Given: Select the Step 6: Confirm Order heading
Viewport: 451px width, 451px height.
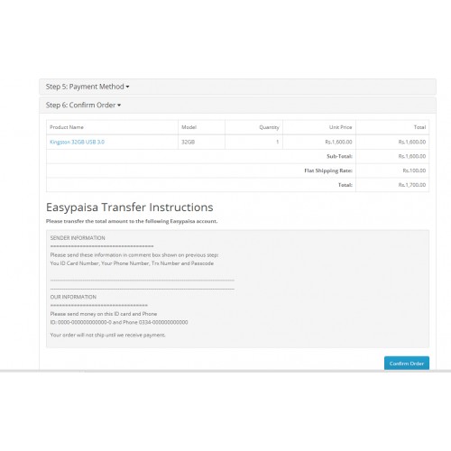Looking at the screenshot, I should click(x=83, y=105).
